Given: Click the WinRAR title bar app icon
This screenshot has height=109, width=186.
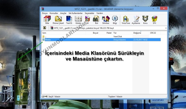Looking at the screenshot, I should 43,9.
